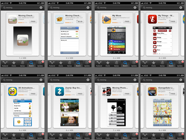Tap the $0.99 price button for Jimbi Moving Checklist
The image size is (186, 140).
80,21
